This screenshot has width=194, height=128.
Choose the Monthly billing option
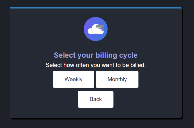[x=117, y=79]
